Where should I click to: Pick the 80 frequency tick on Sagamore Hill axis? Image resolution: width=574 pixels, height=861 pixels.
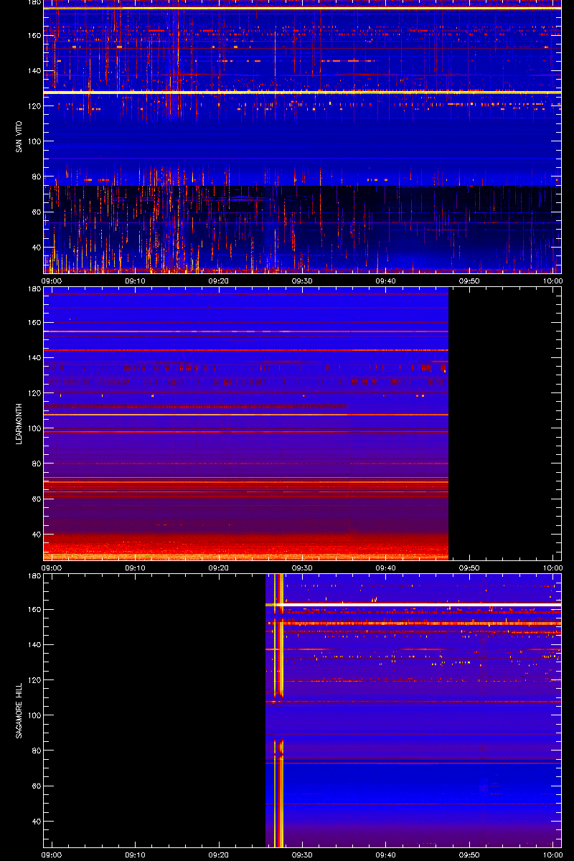pyautogui.click(x=35, y=751)
